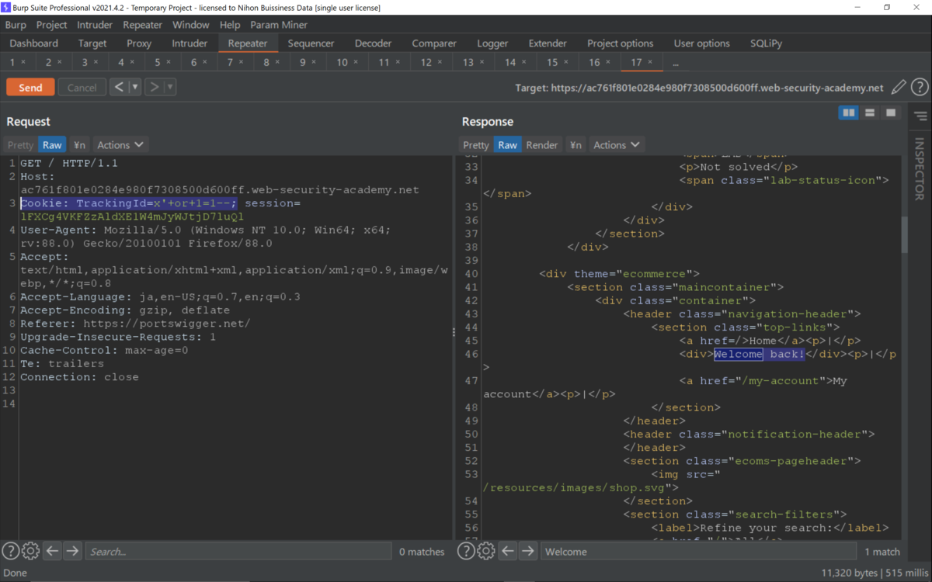This screenshot has width=932, height=582.
Task: Click the response pane vertical scrollbar
Action: pyautogui.click(x=904, y=234)
